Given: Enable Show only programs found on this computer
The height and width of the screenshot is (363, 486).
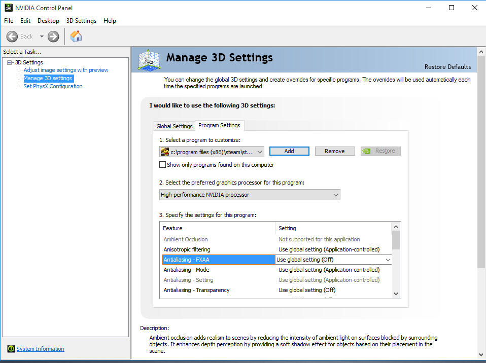Looking at the screenshot, I should click(163, 164).
